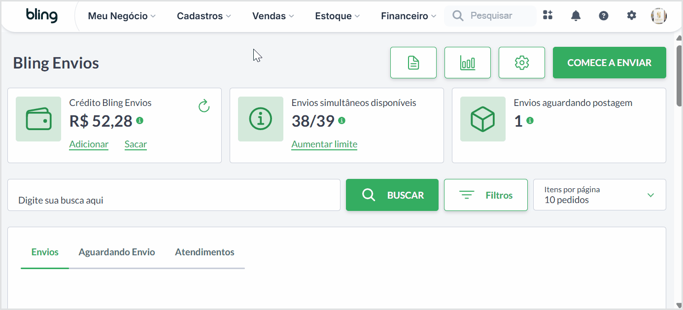Open the notifications bell

point(576,16)
